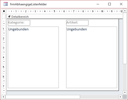
Task: Click the vertical ruler at mark 3
Action: click(4, 48)
